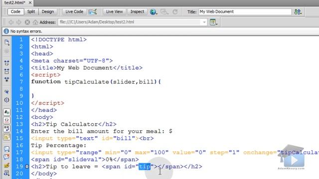Click the Expand All code icon
The width and height of the screenshot is (319, 179).
click(6, 80)
